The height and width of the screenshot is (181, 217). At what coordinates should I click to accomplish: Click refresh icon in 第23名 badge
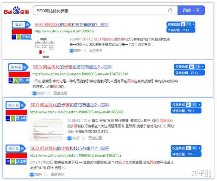pyautogui.click(x=22, y=105)
